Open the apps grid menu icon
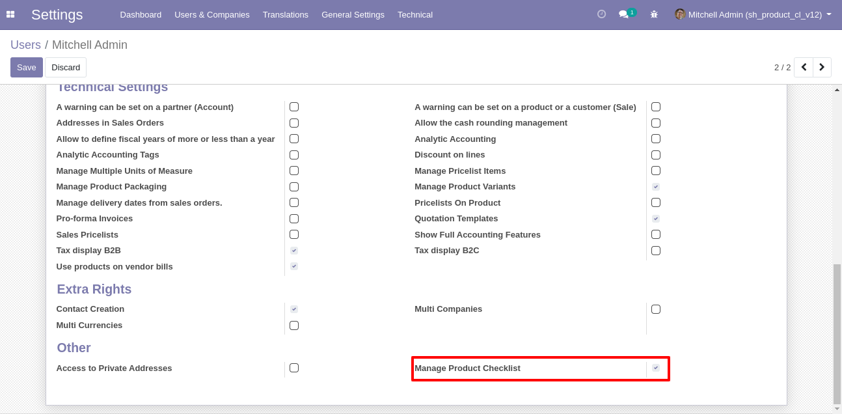This screenshot has width=842, height=414. click(x=10, y=14)
